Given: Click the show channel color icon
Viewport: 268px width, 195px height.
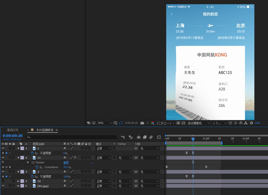Looking at the screenshot, I should (152, 123).
